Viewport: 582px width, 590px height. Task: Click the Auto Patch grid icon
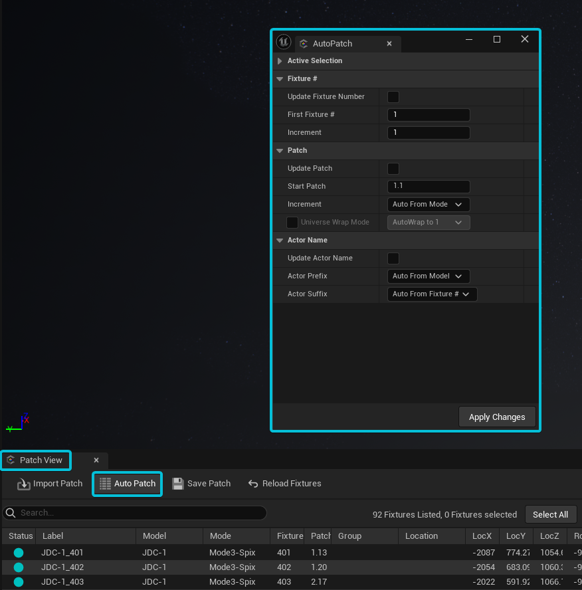point(104,484)
